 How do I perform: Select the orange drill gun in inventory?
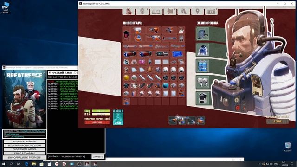pos(154,31)
